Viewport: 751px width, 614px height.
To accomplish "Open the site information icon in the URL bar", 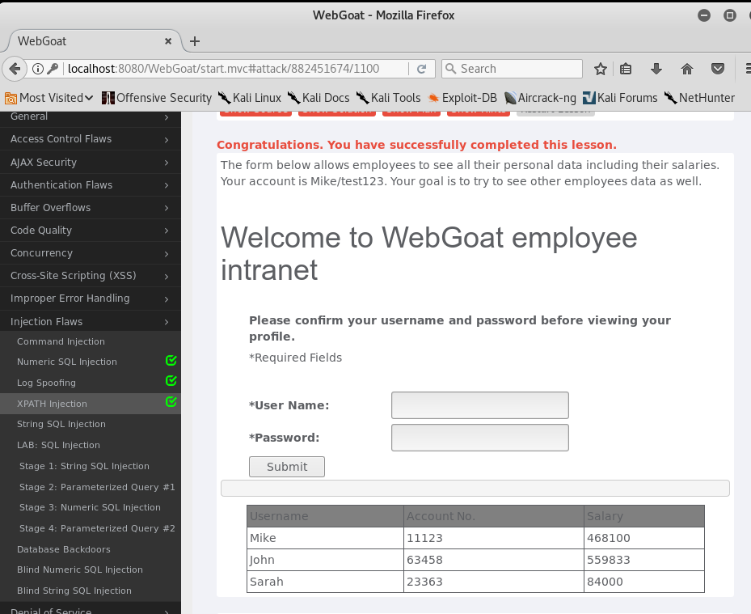I will [38, 69].
